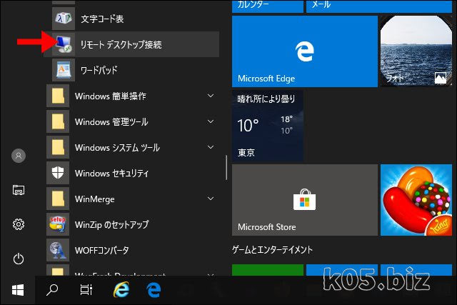The image size is (457, 305).
Task: Open the Microsoft Edge tile
Action: pos(305,51)
